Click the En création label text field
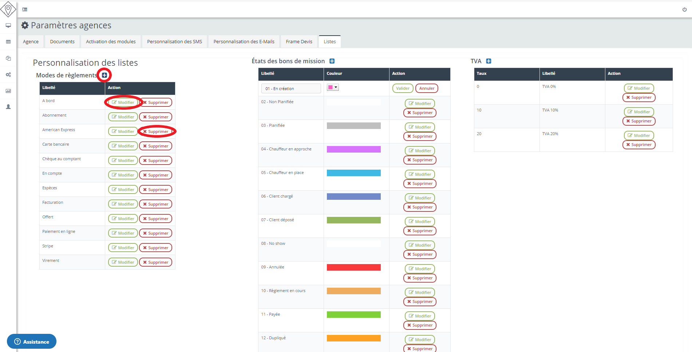 [x=290, y=89]
